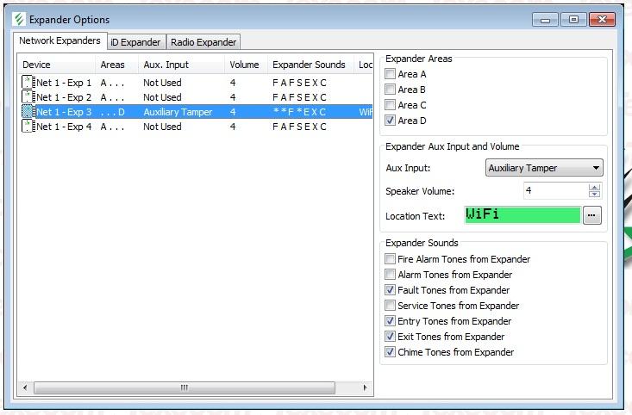Viewport: 632px width, 415px height.
Task: Click the Net 1 - Exp 4 device icon
Action: (x=27, y=127)
